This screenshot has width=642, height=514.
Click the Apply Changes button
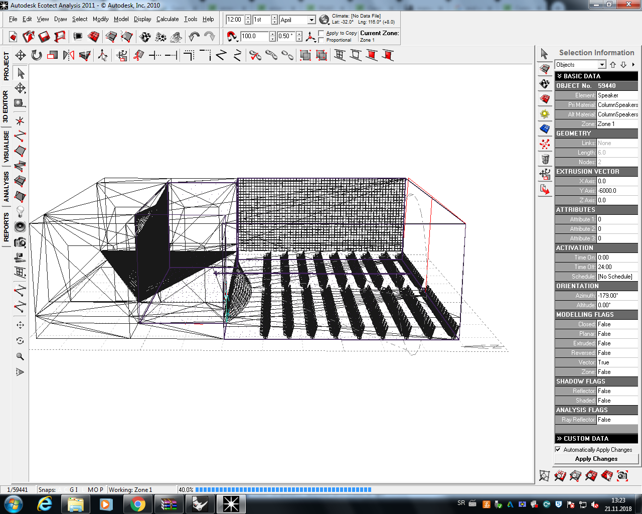(596, 459)
